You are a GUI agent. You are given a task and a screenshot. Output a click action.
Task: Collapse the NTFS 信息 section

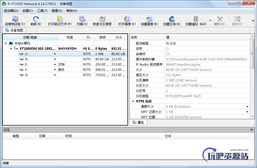(133, 101)
